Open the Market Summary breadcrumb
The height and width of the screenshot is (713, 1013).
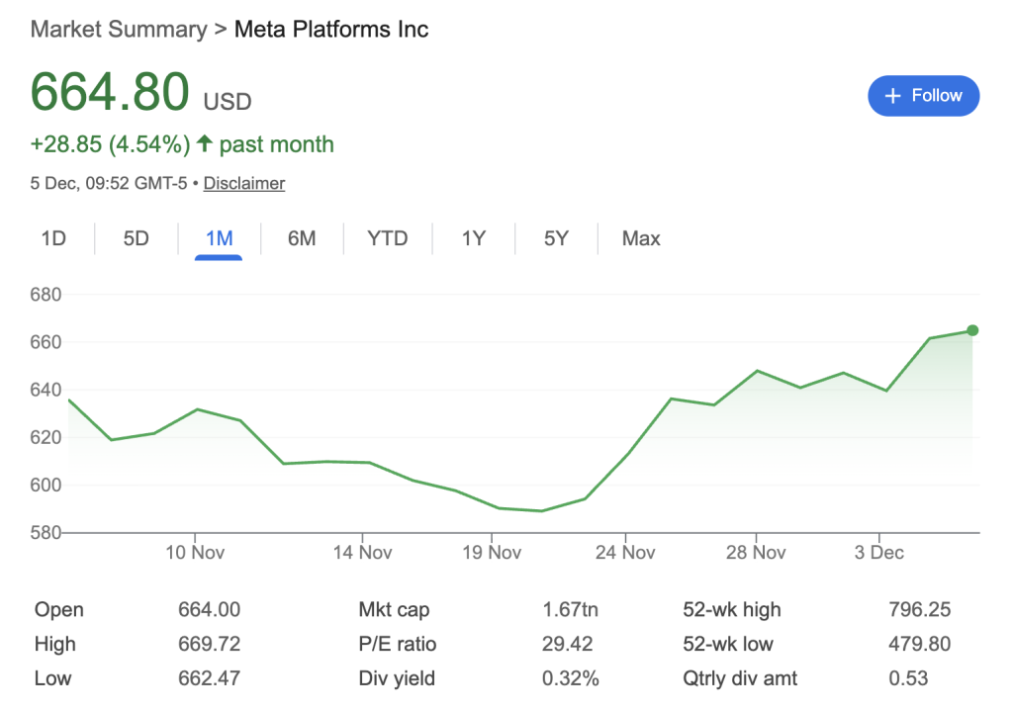coord(119,29)
